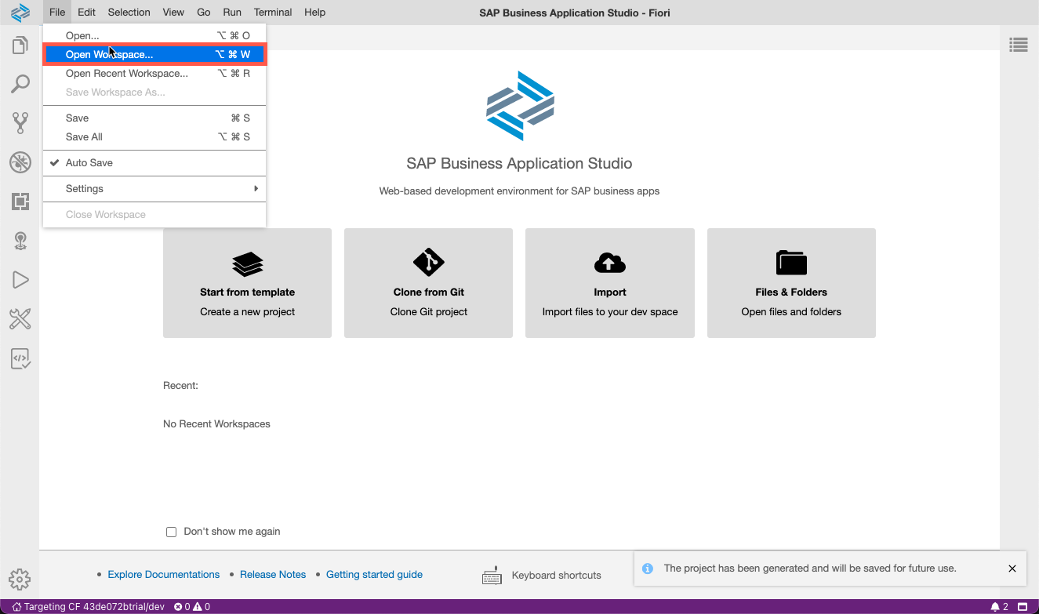Open the Go menu
Viewport: 1039px width, 614px height.
point(204,13)
